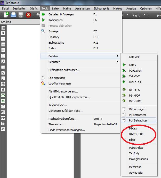Open the dropdown arrow next to \right)
161x178 pixels.
[x=144, y=15]
